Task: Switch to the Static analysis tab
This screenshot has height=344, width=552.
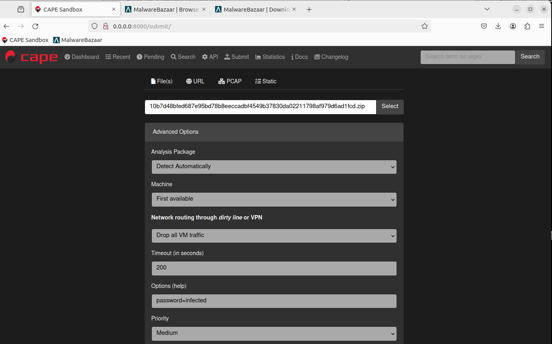Action: tap(266, 81)
